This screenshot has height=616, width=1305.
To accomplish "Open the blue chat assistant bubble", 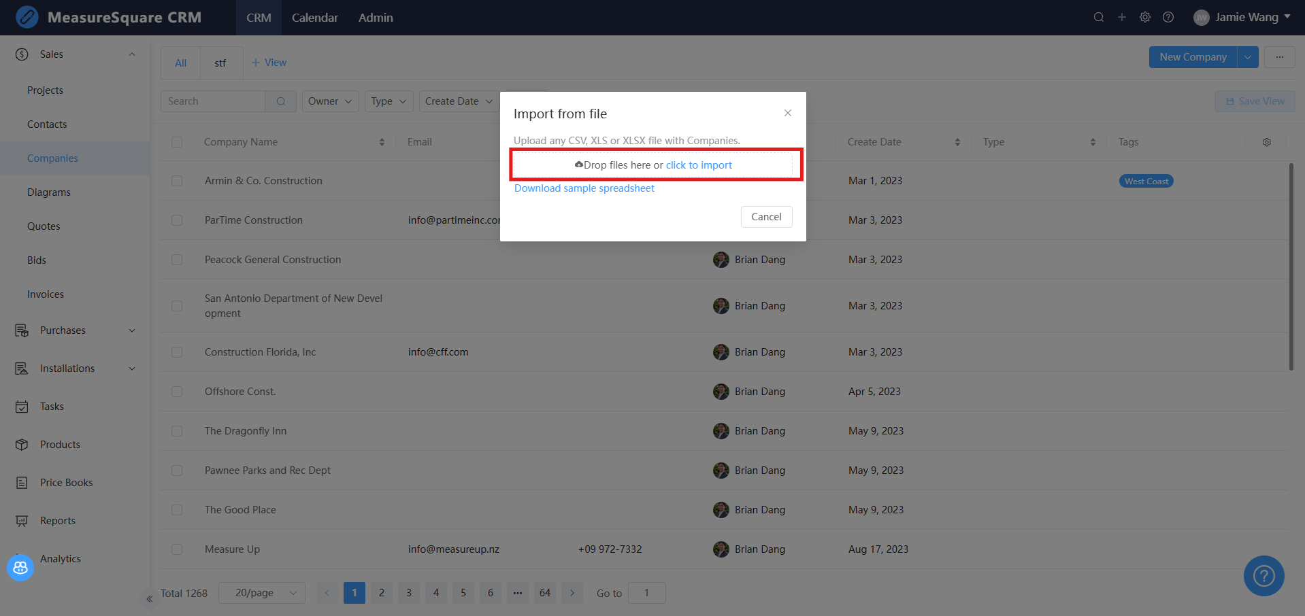I will tap(20, 568).
